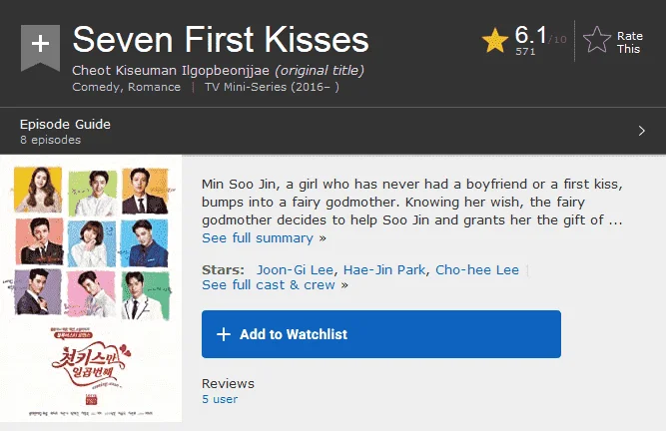Open the 8 episodes list
The width and height of the screenshot is (666, 431).
tap(51, 140)
